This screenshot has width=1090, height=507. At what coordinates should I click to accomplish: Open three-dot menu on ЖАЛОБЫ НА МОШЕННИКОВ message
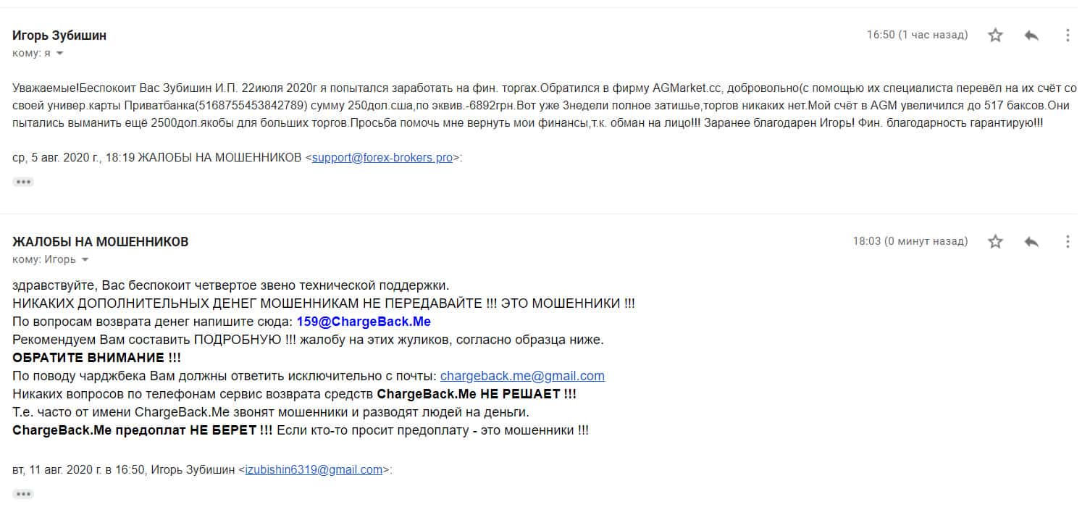(x=1068, y=241)
